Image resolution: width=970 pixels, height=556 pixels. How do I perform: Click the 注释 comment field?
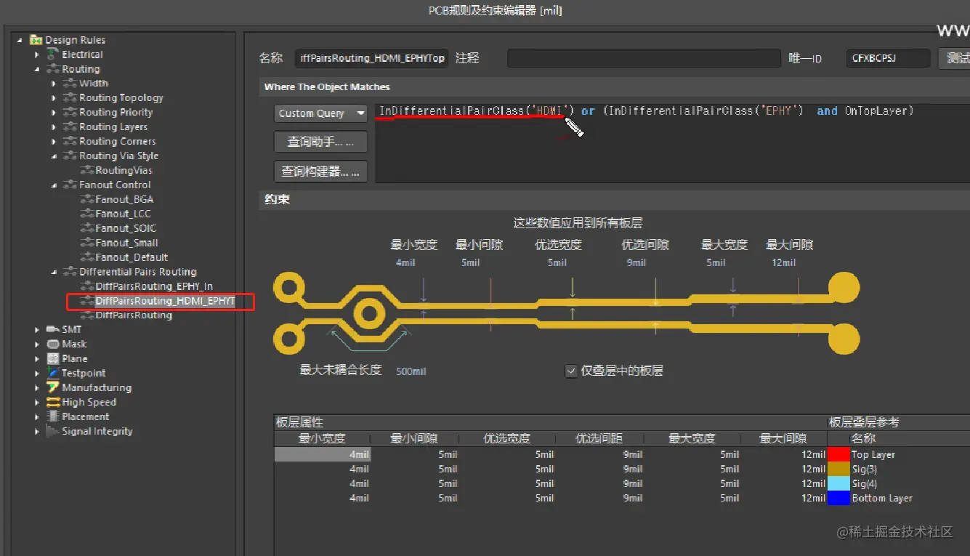coord(644,58)
